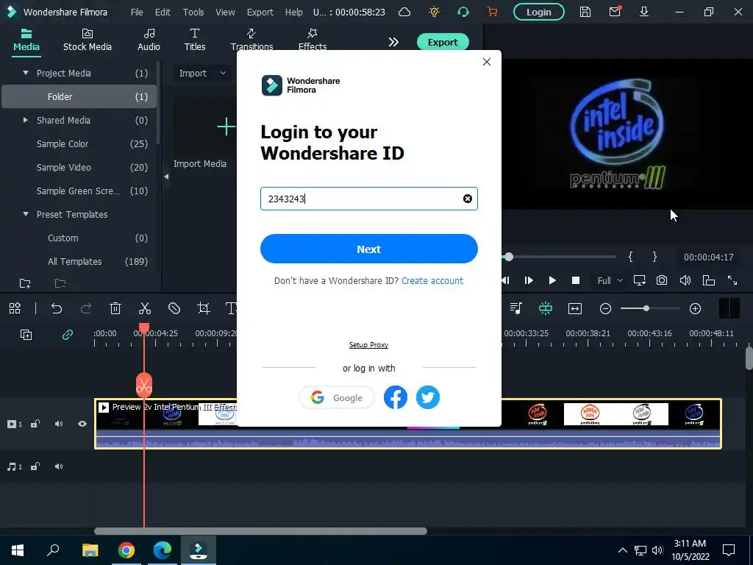
Task: Open the layout grid icon in timeline toolbar
Action: [x=15, y=308]
